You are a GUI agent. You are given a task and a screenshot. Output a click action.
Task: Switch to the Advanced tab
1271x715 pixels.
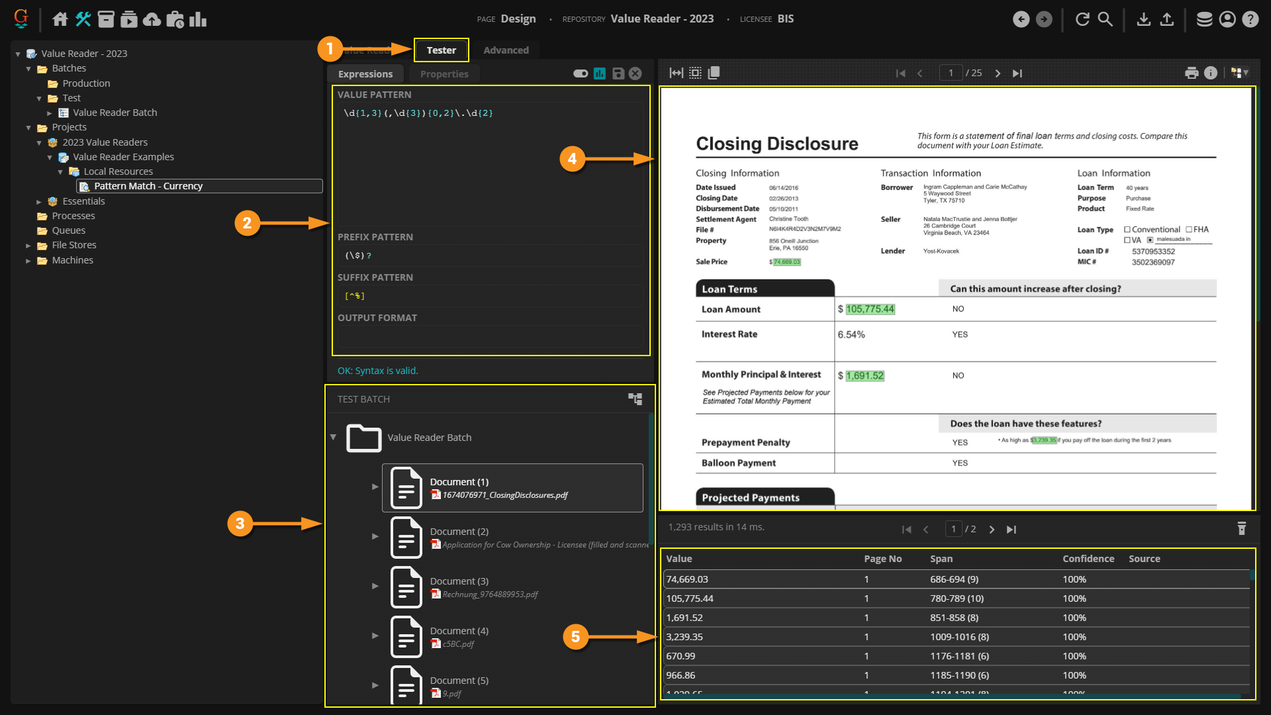coord(506,50)
